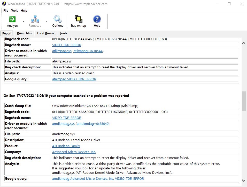Open the amdkmdag.sys driver link
Viewport: 247px width, 187px height.
click(63, 124)
